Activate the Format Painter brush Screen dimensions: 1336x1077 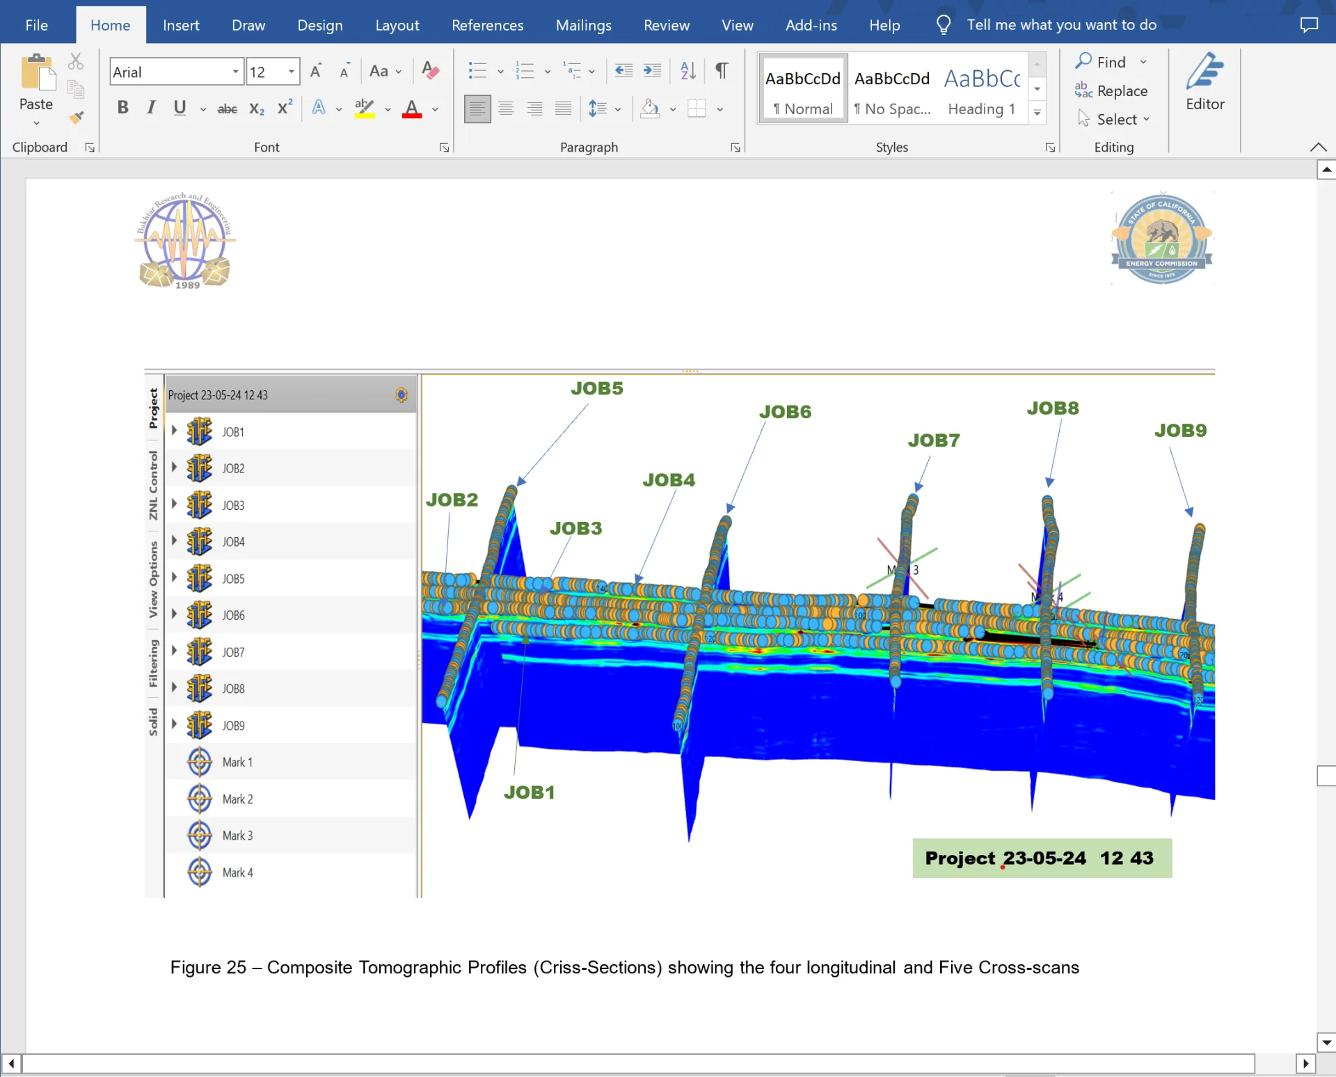76,117
